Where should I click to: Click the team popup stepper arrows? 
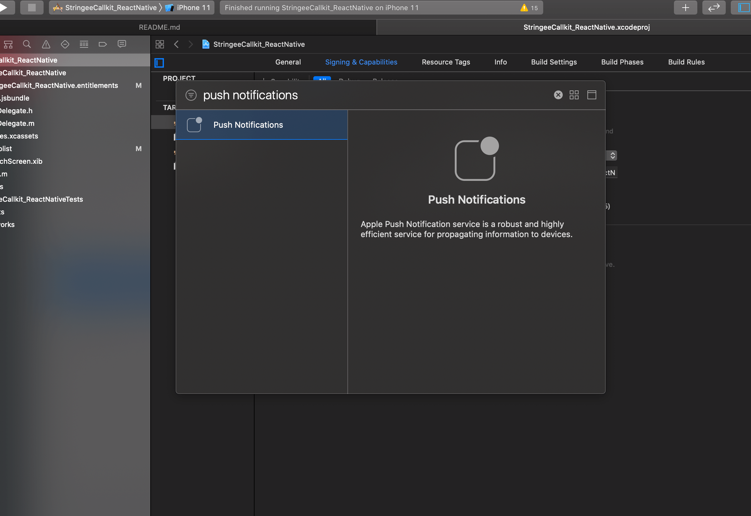(612, 156)
